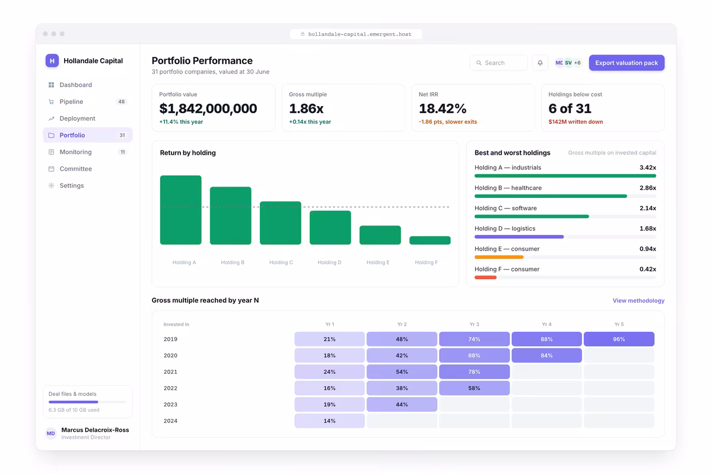Click 2022 Yr 3 cell 58%

pyautogui.click(x=474, y=388)
